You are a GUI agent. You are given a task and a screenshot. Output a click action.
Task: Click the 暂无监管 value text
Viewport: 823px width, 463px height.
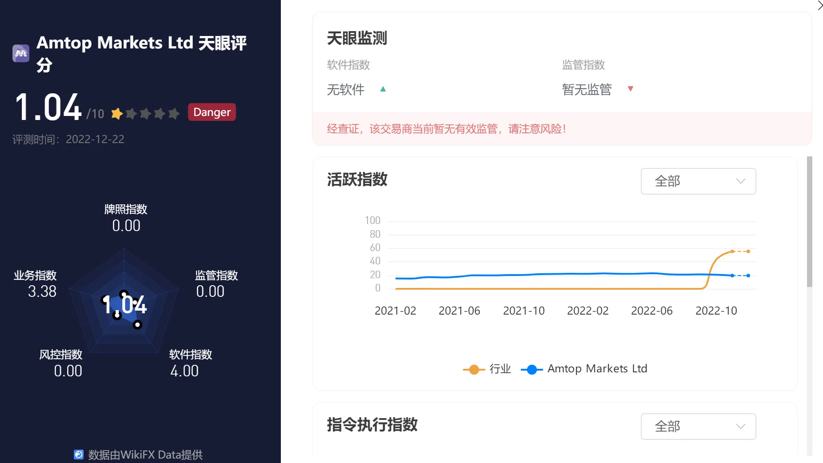587,90
